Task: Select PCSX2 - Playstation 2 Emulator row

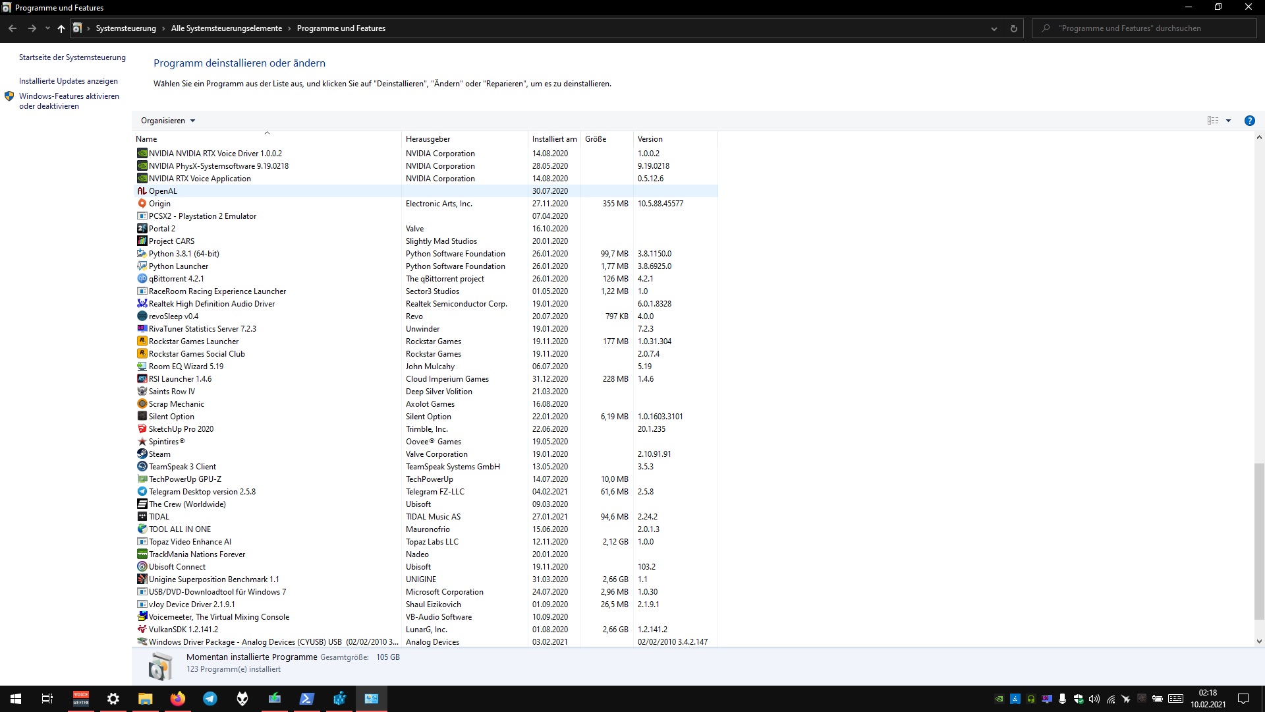Action: tap(426, 216)
